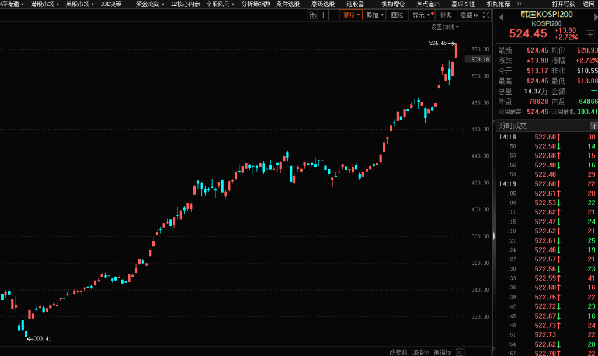
Task: Select the 画线 drawing tool button
Action: pos(397,15)
